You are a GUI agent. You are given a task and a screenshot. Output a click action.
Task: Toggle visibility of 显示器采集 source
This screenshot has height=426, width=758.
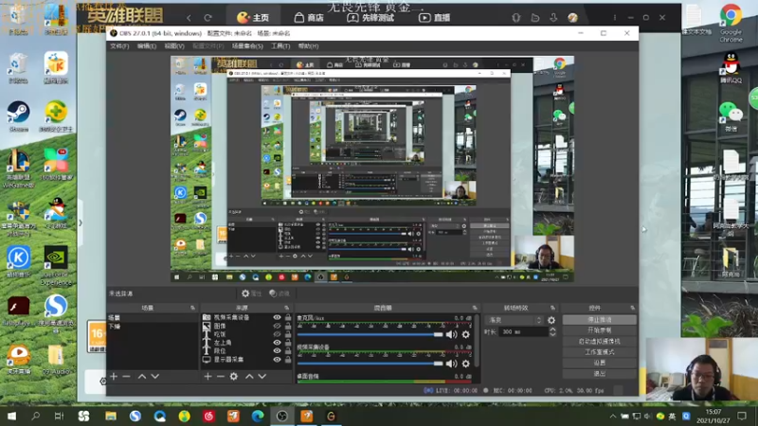coord(277,360)
